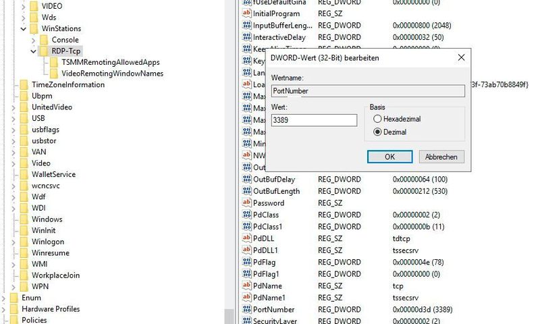The height and width of the screenshot is (324, 540).
Task: Select the WPN tree item
Action: pos(40,286)
